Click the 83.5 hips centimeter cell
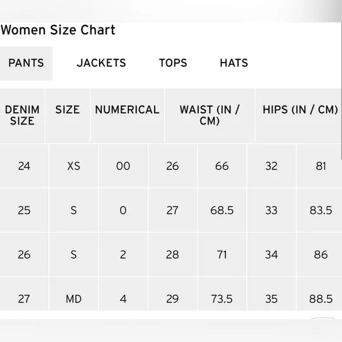 (x=320, y=211)
